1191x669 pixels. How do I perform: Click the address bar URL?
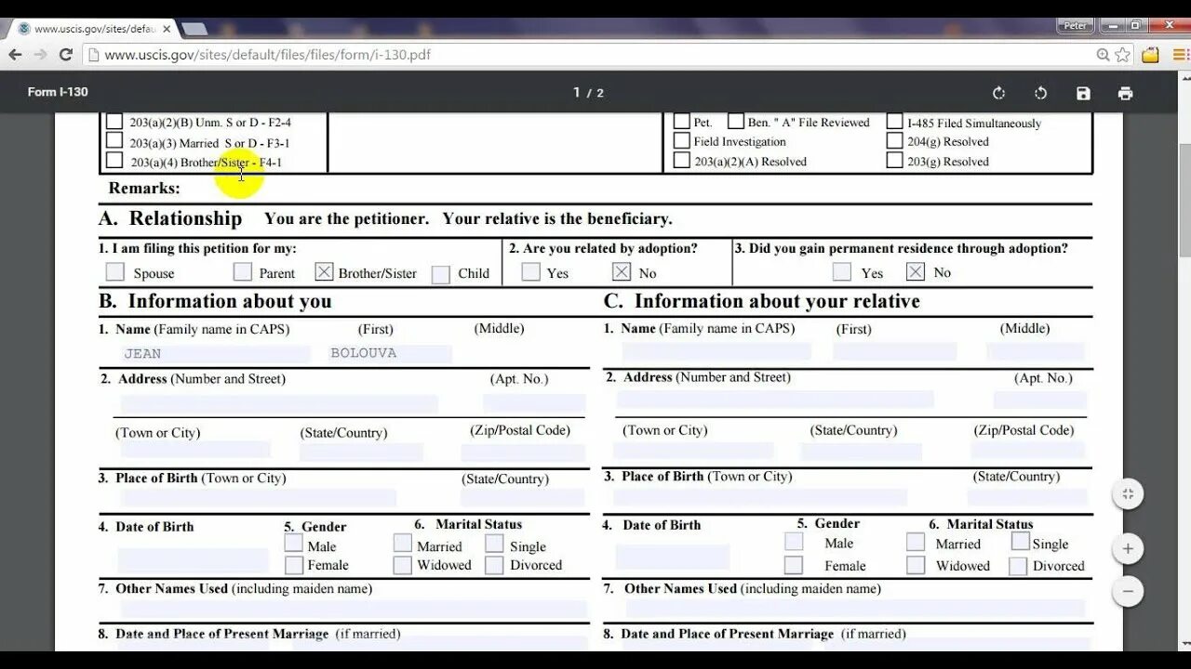(267, 55)
